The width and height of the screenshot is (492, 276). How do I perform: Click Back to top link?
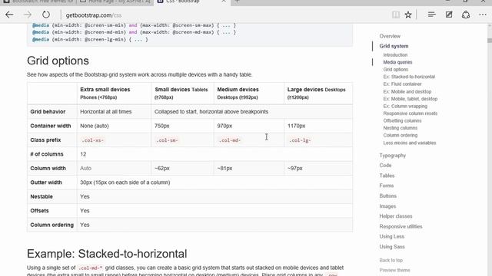[x=391, y=261]
